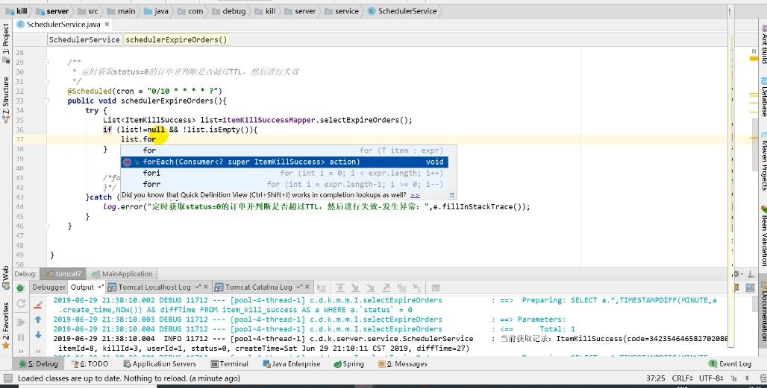Image resolution: width=767 pixels, height=388 pixels.
Task: Toggle the read-only lock in status bar
Action: (x=734, y=378)
